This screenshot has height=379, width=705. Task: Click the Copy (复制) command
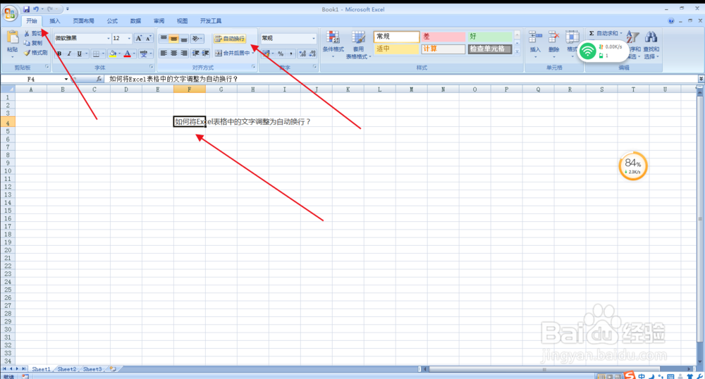coord(34,43)
